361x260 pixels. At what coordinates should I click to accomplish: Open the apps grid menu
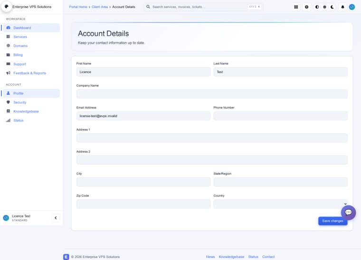296,7
